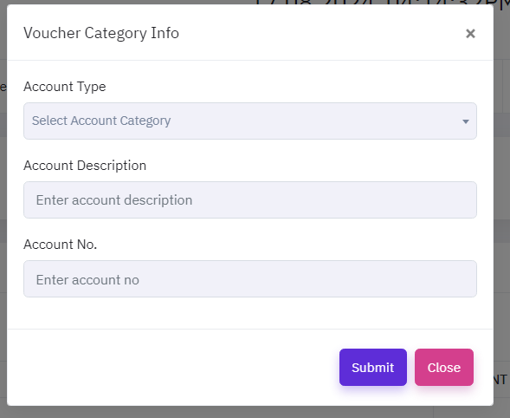Click the empty dialog footer left of Submit
Image resolution: width=510 pixels, height=418 pixels.
point(172,367)
